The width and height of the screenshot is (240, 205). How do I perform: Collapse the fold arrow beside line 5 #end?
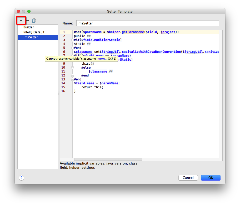point(72,48)
